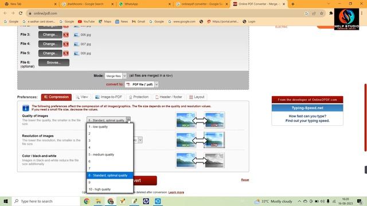367x206 pixels.
Task: Click Change button for File 5
Action: tap(50, 53)
